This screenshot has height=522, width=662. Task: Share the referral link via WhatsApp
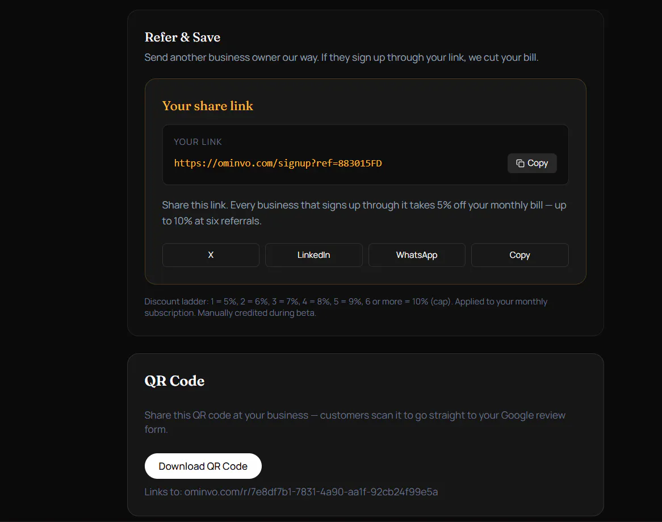tap(417, 255)
